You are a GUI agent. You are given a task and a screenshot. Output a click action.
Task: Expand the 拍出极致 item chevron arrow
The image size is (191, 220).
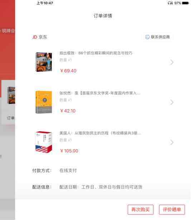(172, 62)
